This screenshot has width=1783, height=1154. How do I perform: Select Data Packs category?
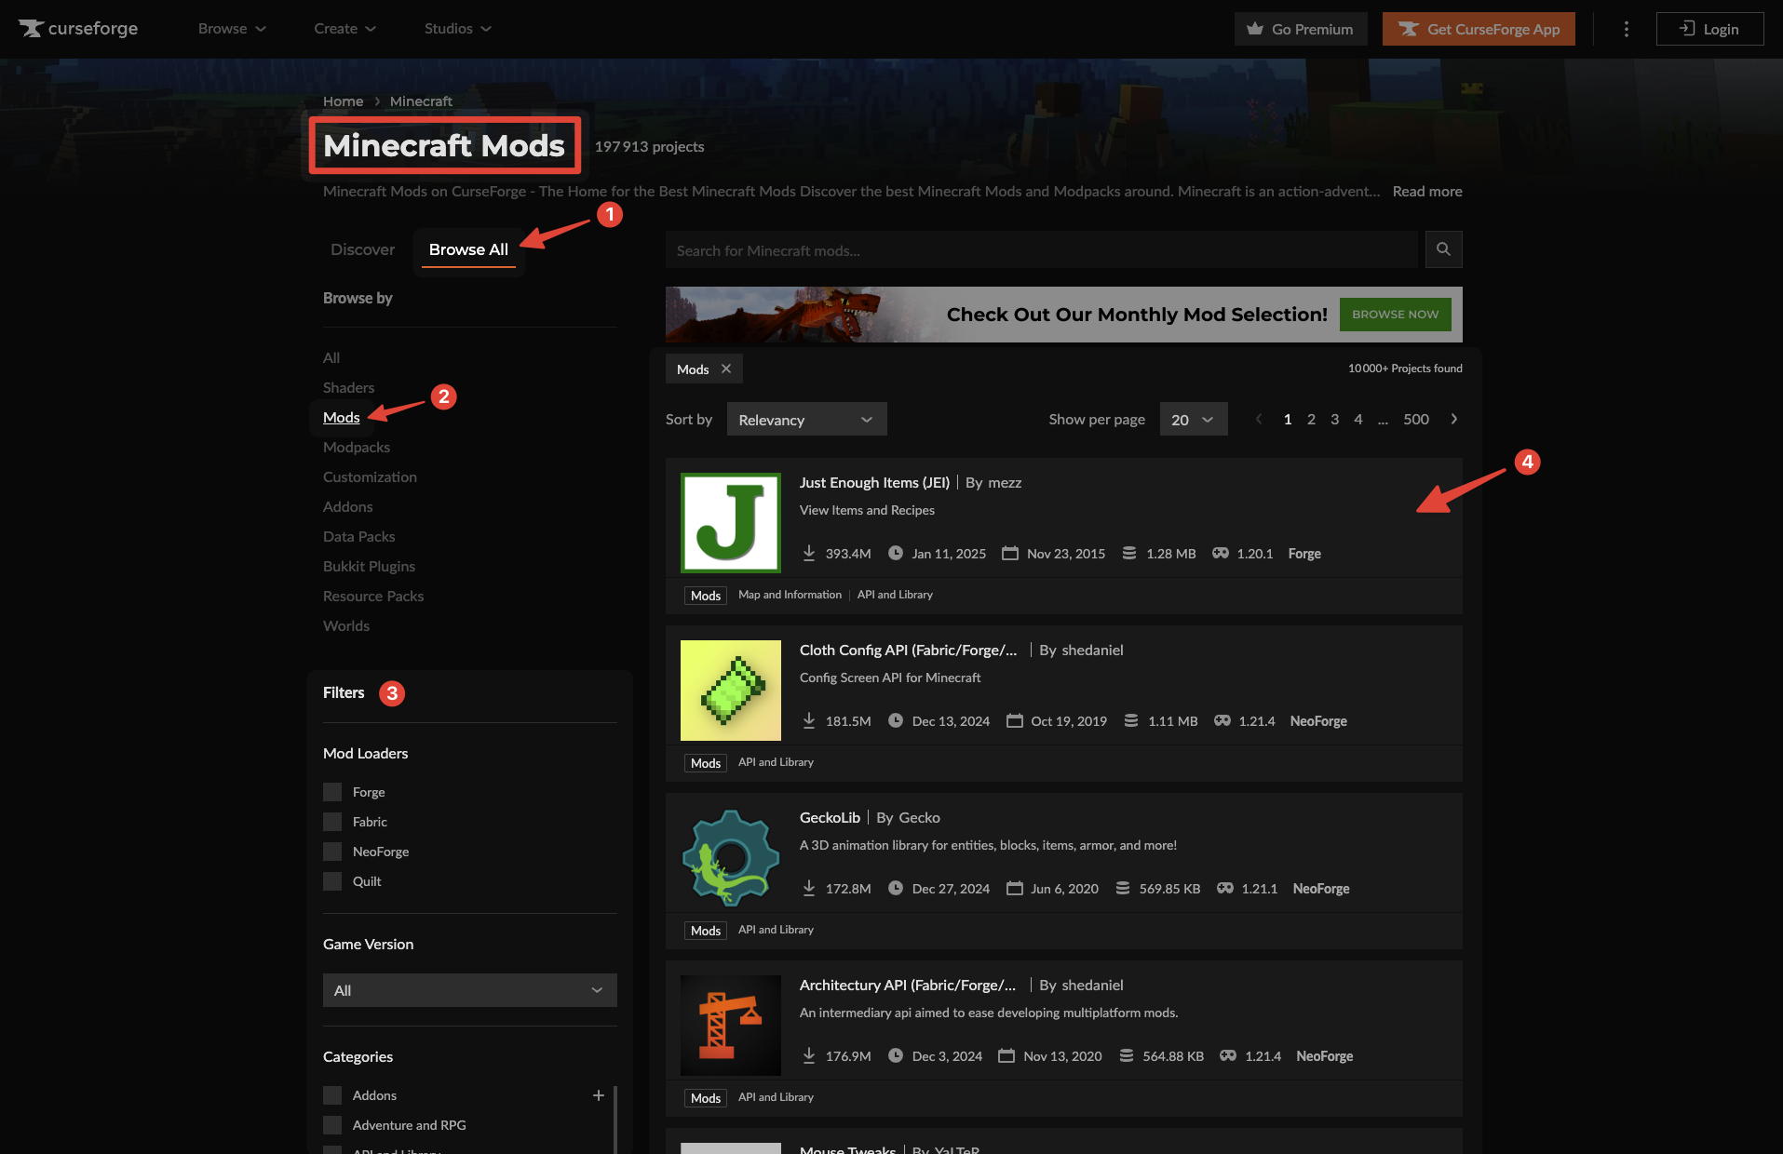point(358,537)
